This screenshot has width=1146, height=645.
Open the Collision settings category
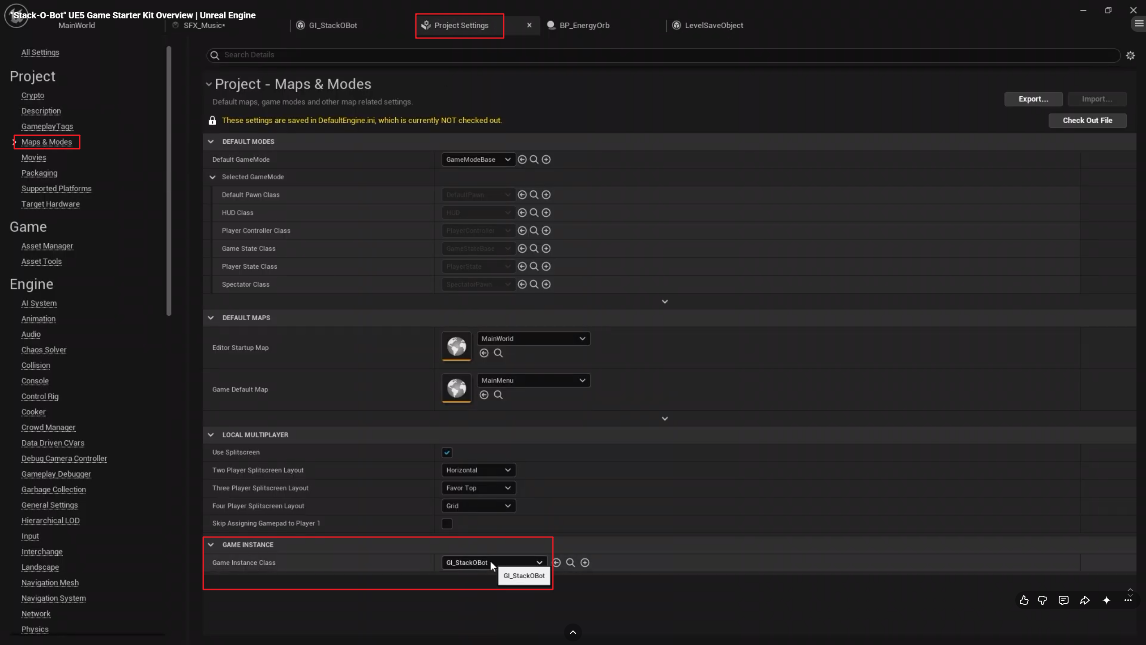[x=36, y=365]
